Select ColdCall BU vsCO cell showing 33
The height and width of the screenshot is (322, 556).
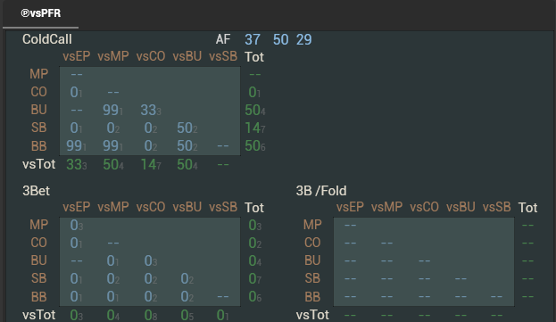tap(151, 111)
